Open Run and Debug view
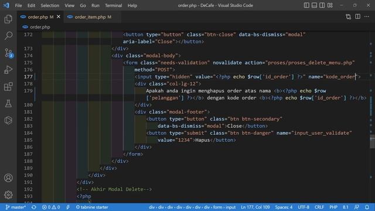Image resolution: width=375 pixels, height=211 pixels. 8,70
